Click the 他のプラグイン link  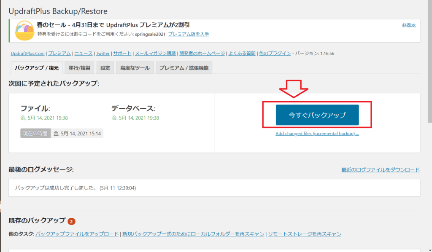275,54
